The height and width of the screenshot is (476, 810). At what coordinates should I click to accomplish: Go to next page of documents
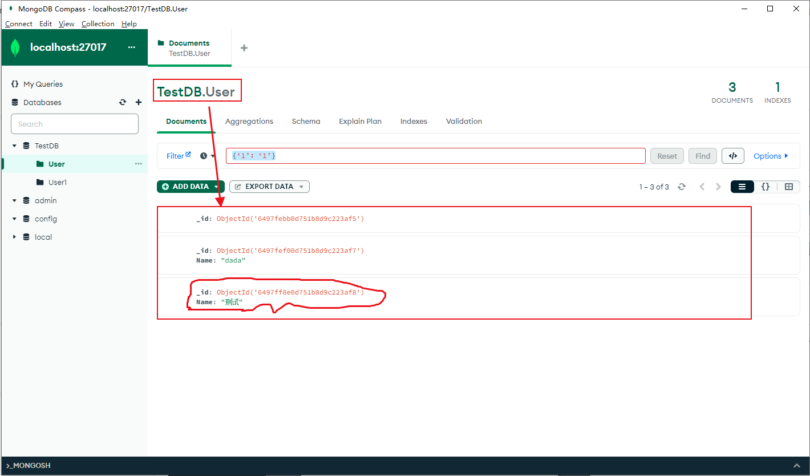click(718, 187)
